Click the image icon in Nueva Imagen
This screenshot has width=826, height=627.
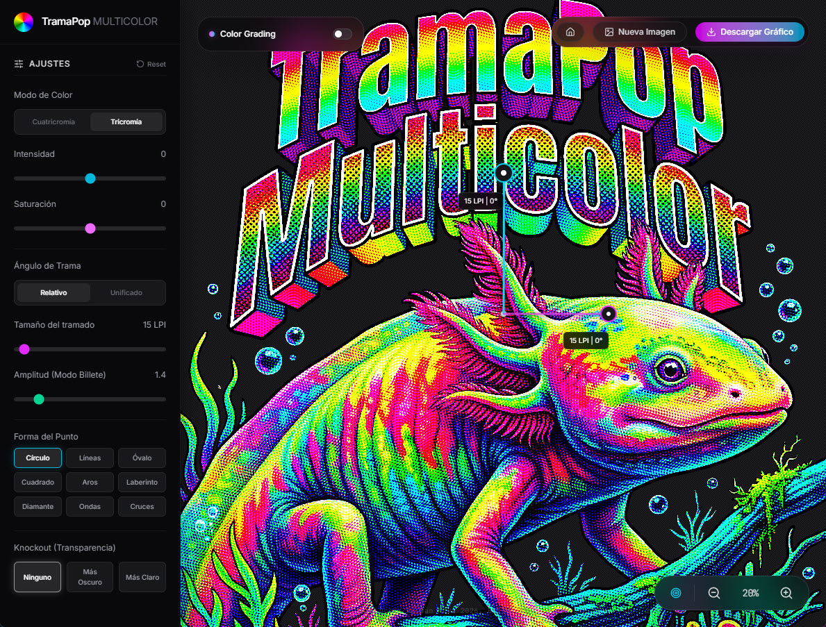coord(609,32)
